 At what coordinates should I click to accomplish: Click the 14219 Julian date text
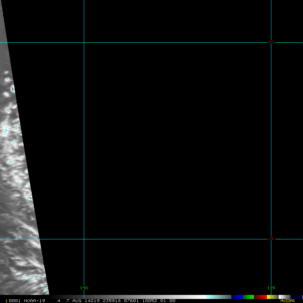point(91,301)
